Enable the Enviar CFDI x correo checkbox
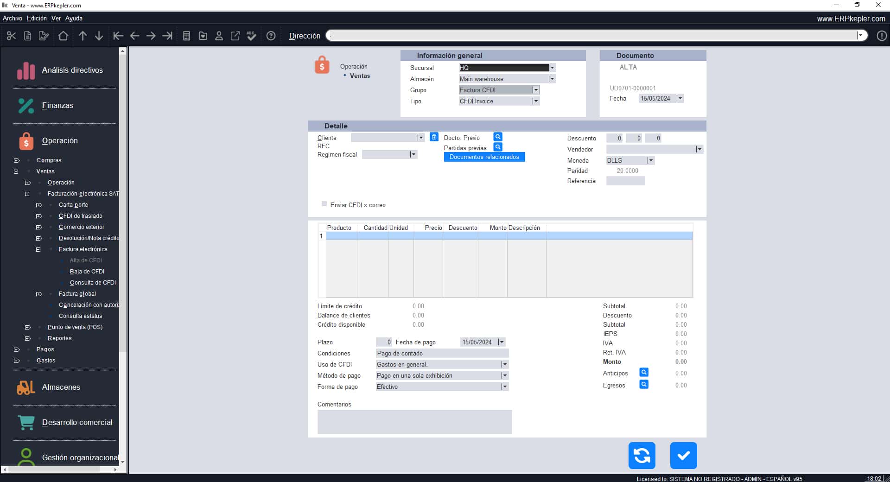Viewport: 890px width, 482px height. coord(324,204)
